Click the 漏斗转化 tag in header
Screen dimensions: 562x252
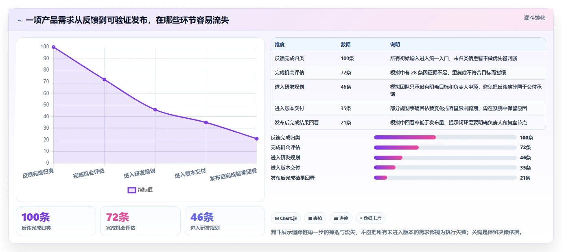(x=534, y=18)
